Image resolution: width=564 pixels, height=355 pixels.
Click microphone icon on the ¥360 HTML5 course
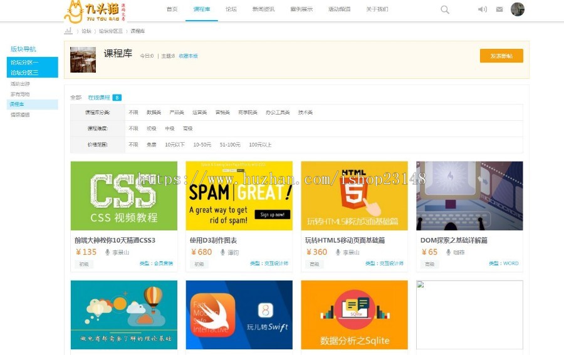(x=338, y=252)
